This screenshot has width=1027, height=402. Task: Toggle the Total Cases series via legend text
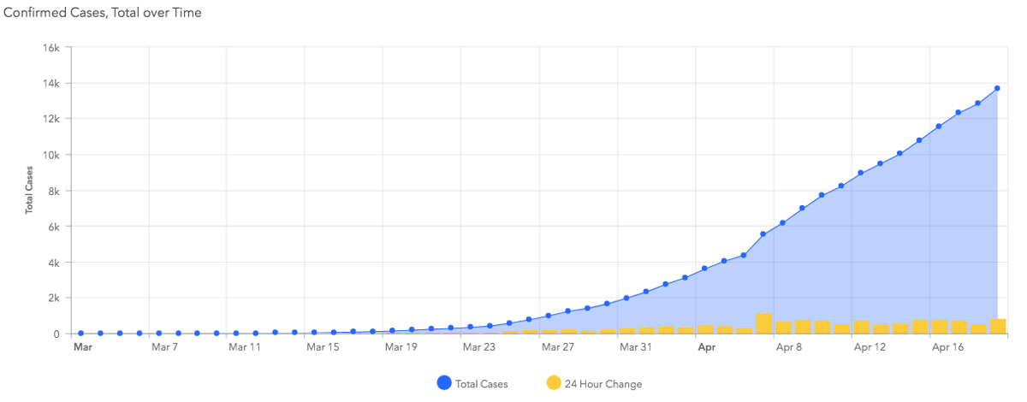(482, 384)
